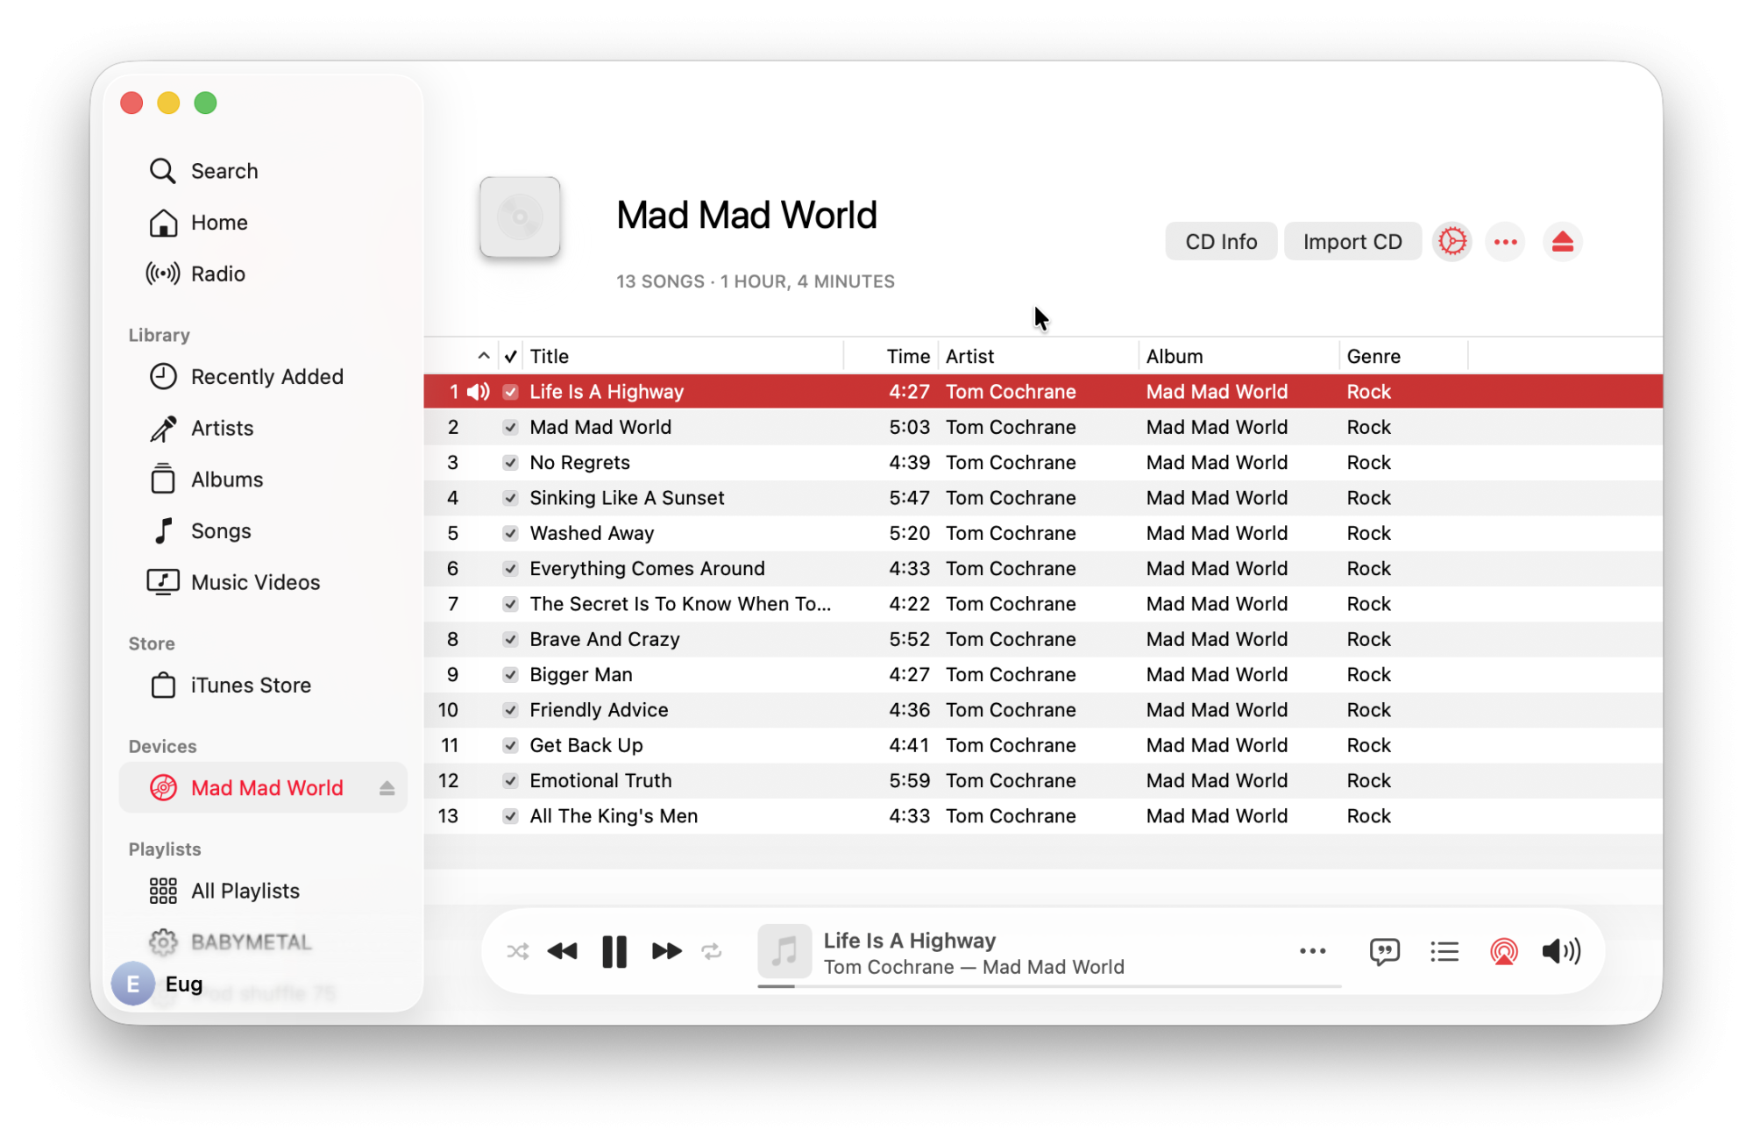The height and width of the screenshot is (1144, 1753).
Task: Show the lyrics speech bubble panel
Action: pos(1384,951)
